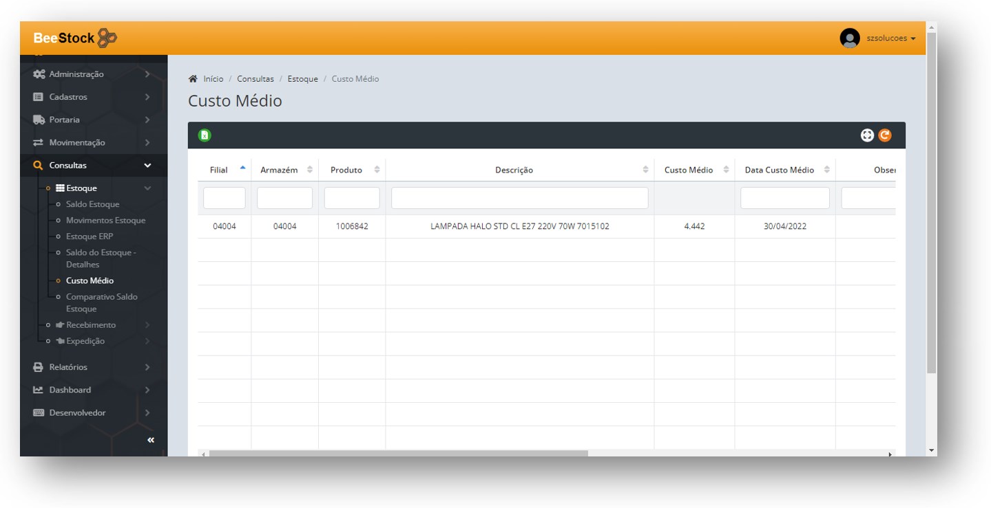Open the szsolucoes user dropdown
Viewport: 991px width, 508px height.
coord(890,38)
